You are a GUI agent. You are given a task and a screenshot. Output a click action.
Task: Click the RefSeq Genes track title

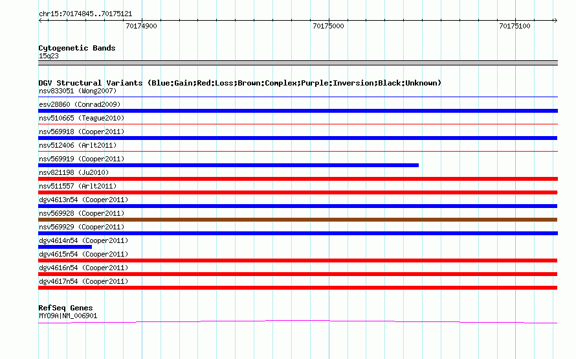[65, 308]
